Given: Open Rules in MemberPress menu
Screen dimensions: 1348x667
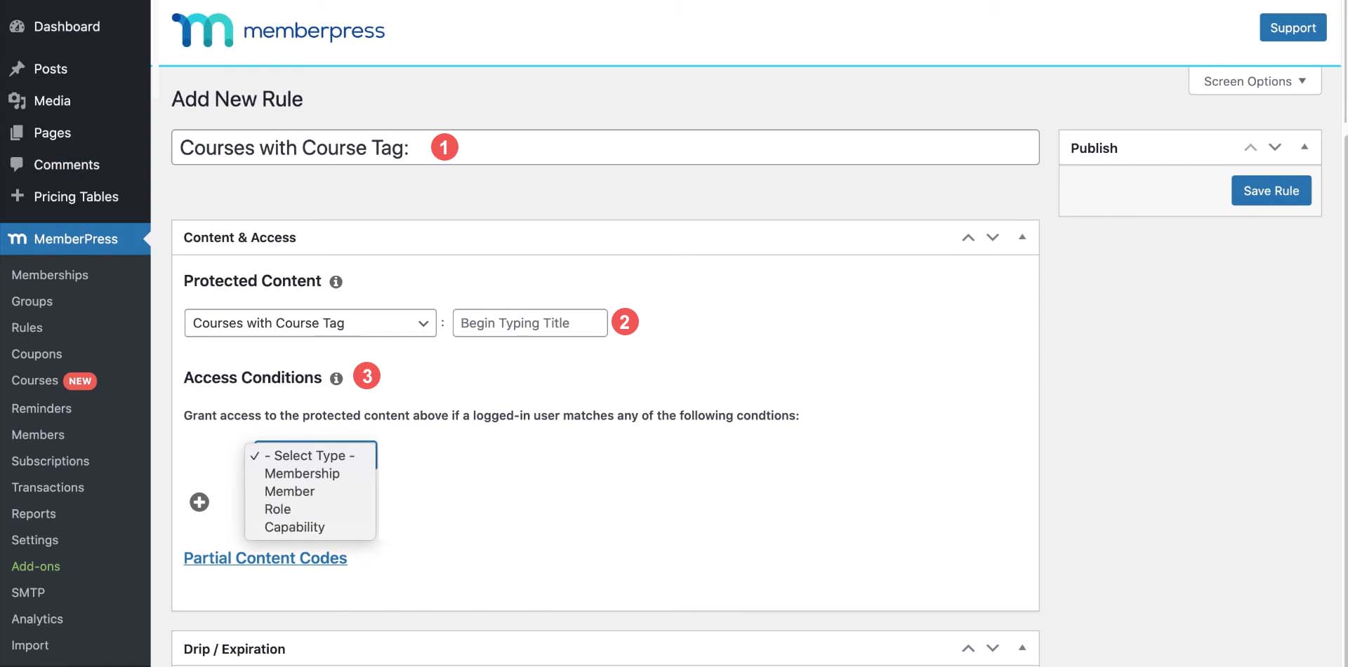Looking at the screenshot, I should click(x=27, y=328).
